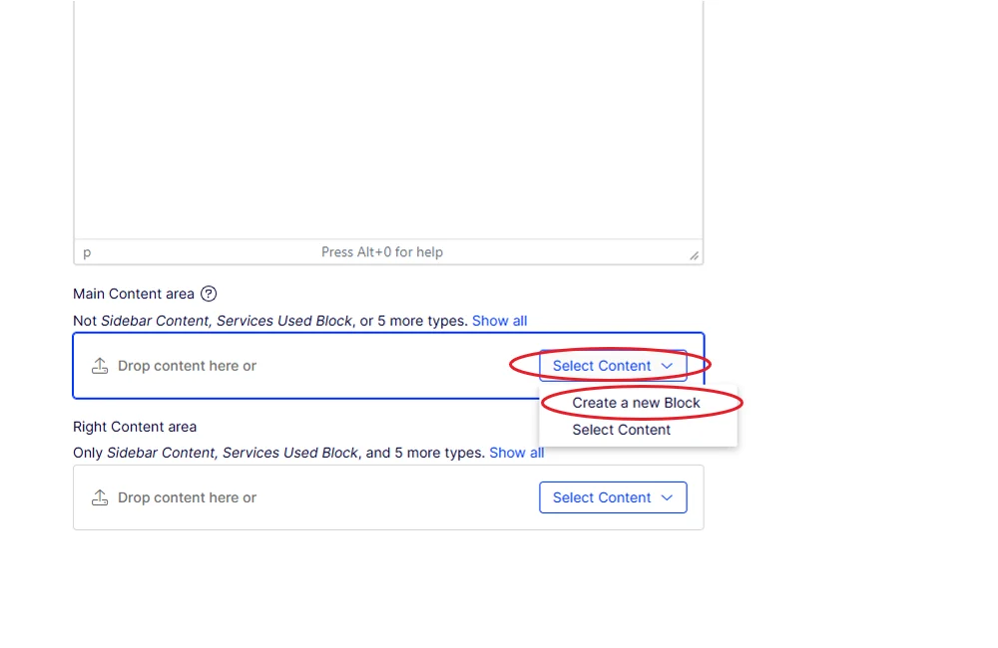998x648 pixels.
Task: Click the Main Content area Select Content button
Action: (602, 366)
